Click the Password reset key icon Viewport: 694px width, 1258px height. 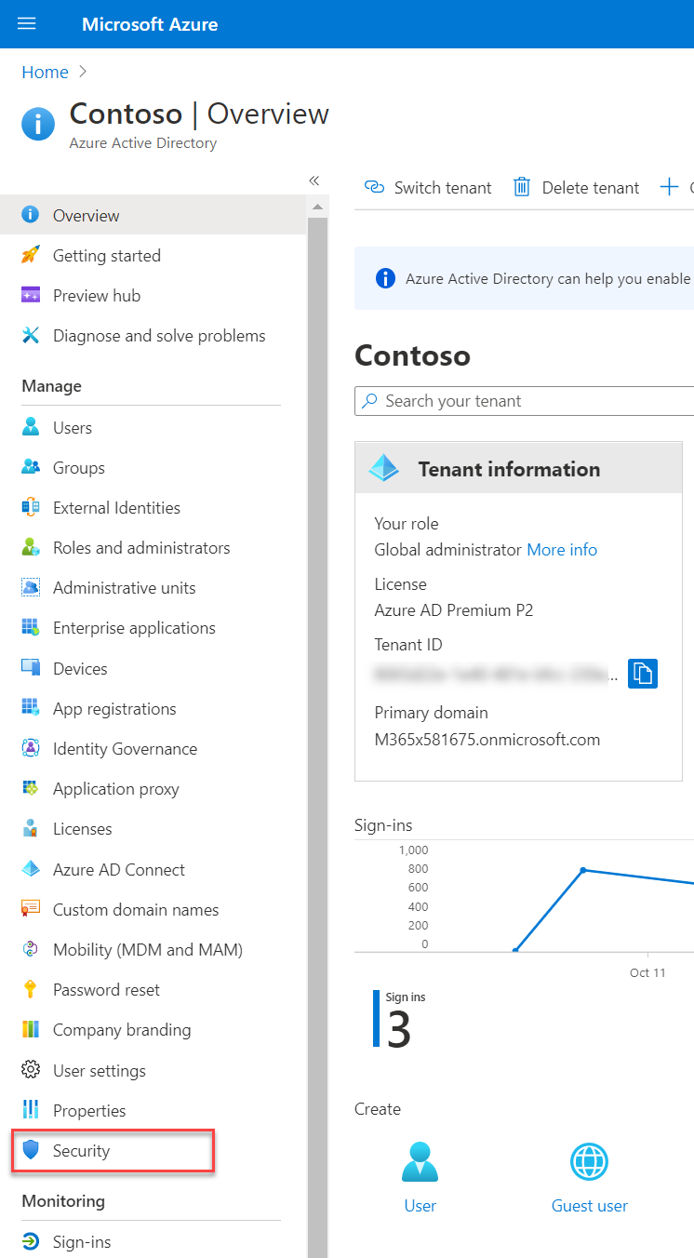click(x=31, y=989)
